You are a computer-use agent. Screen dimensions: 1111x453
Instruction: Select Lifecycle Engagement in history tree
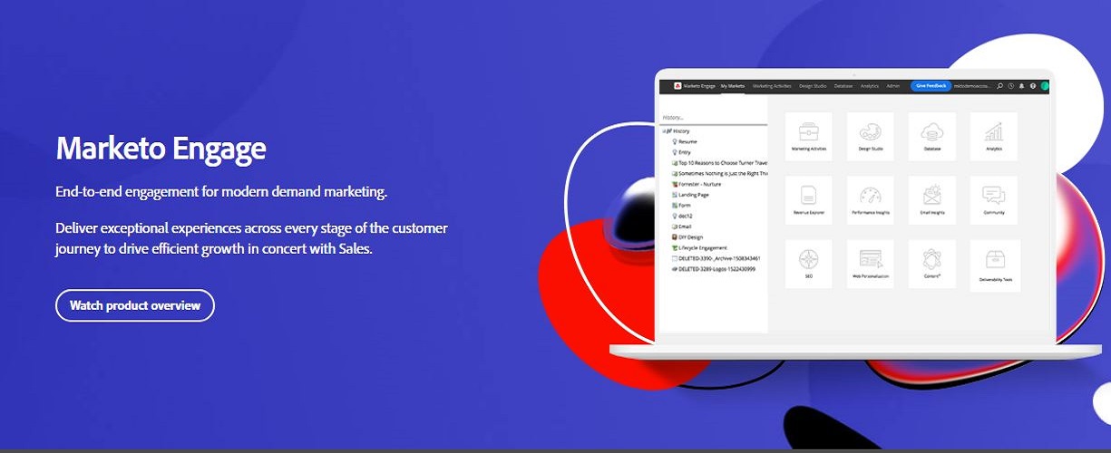(x=702, y=247)
